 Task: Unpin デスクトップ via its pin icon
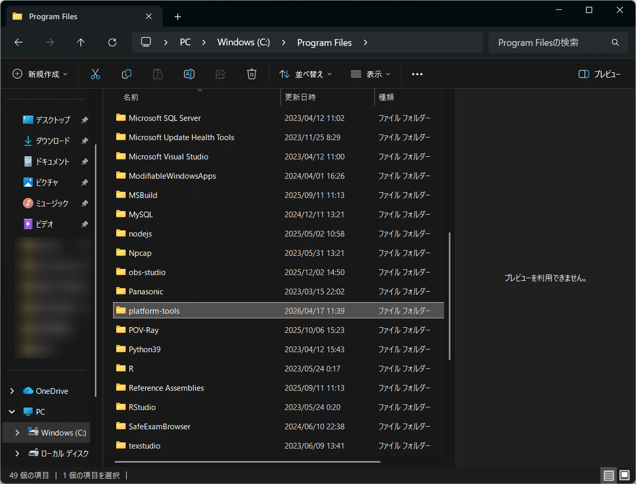[84, 120]
